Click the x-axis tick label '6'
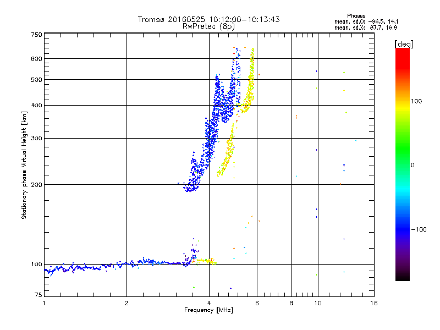The height and width of the screenshot is (330, 440). pyautogui.click(x=257, y=303)
